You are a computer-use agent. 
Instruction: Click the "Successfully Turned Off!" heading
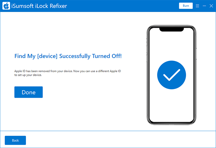90,56
